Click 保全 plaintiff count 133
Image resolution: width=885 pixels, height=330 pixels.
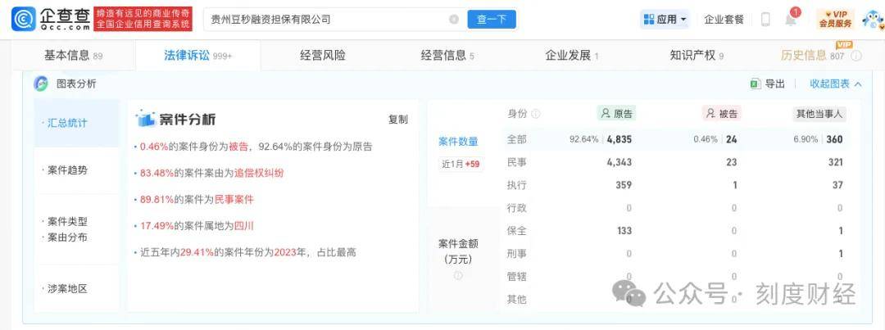(624, 231)
